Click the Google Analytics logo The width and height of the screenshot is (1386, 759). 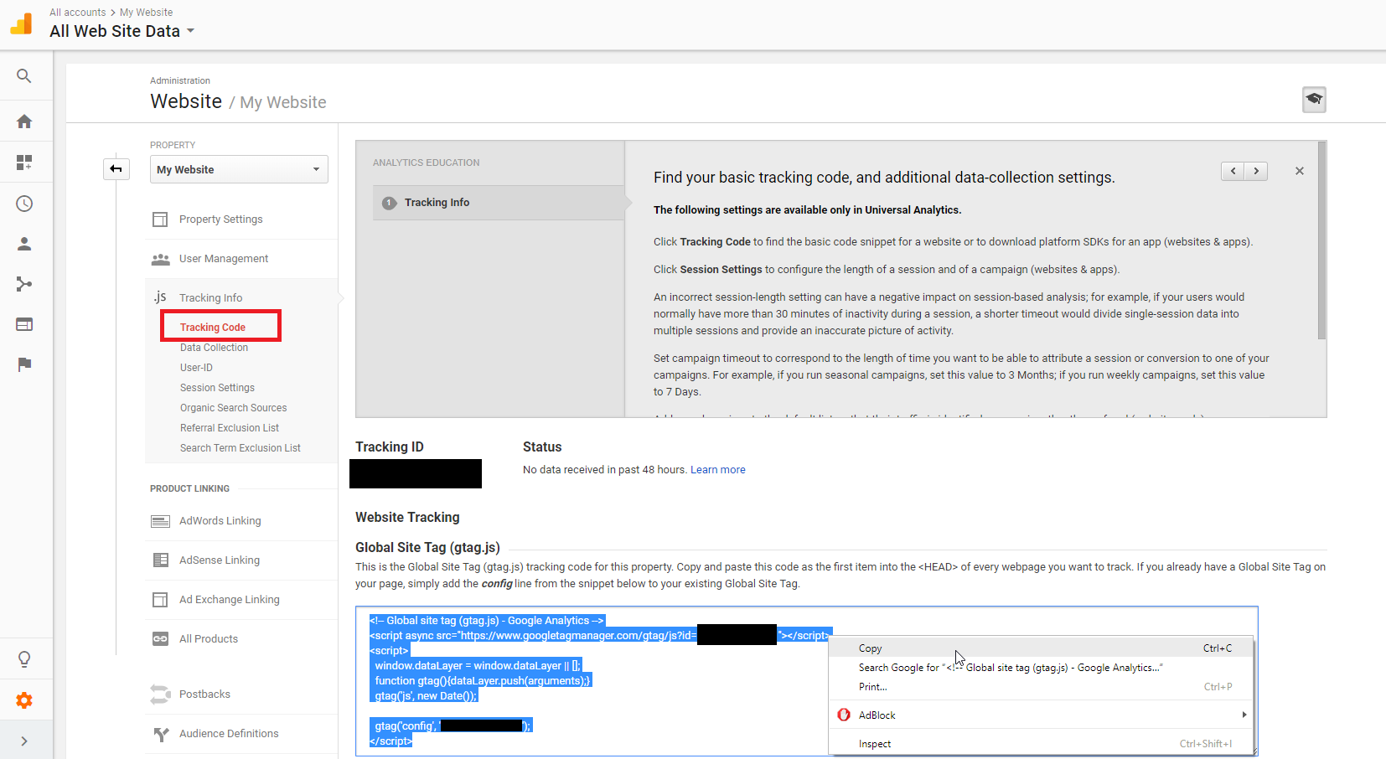coord(22,23)
